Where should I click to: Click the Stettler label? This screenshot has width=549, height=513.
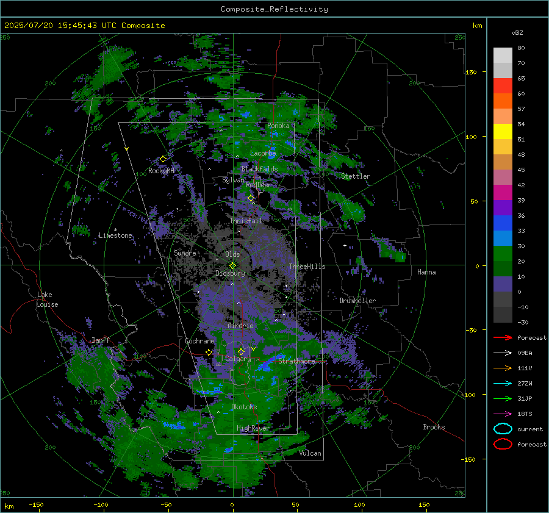pos(356,176)
